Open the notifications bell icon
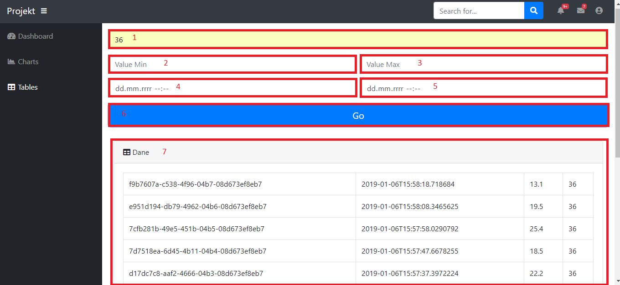 (561, 10)
